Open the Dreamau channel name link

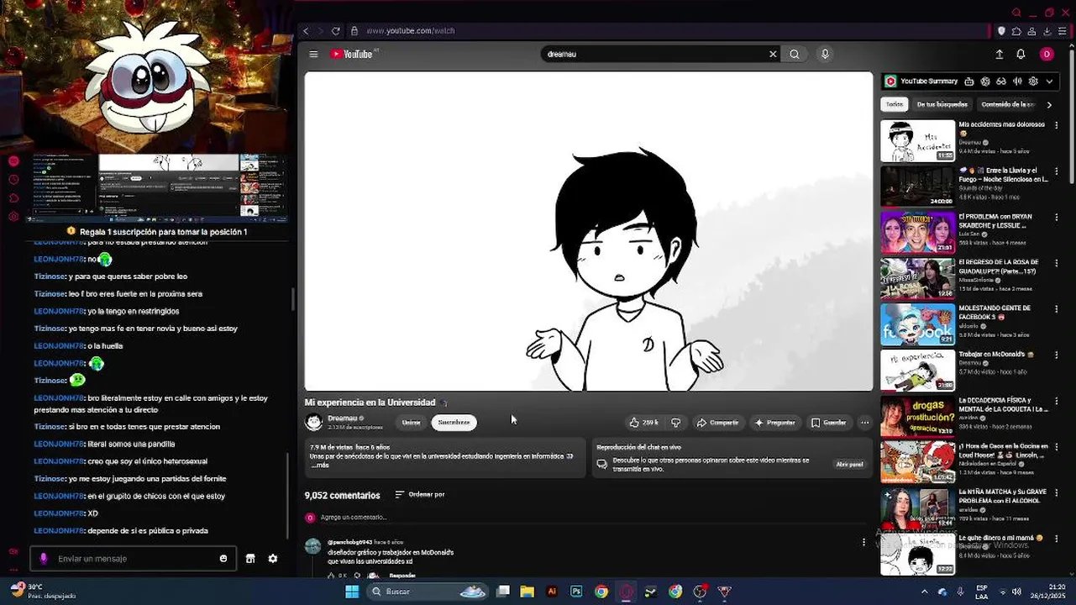coord(343,418)
